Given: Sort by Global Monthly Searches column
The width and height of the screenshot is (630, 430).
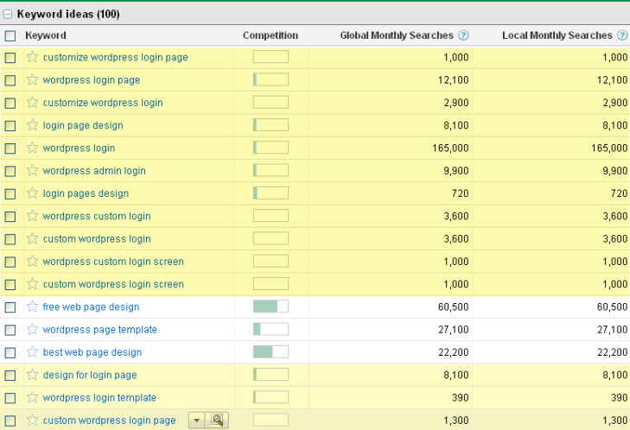Looking at the screenshot, I should [396, 35].
